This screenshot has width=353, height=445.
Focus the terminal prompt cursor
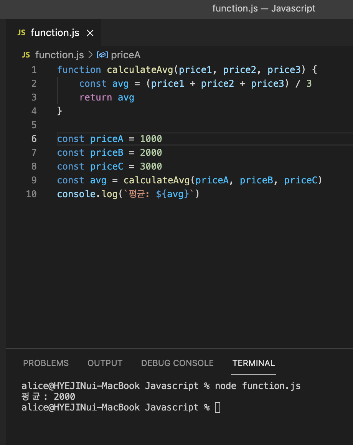tap(217, 407)
